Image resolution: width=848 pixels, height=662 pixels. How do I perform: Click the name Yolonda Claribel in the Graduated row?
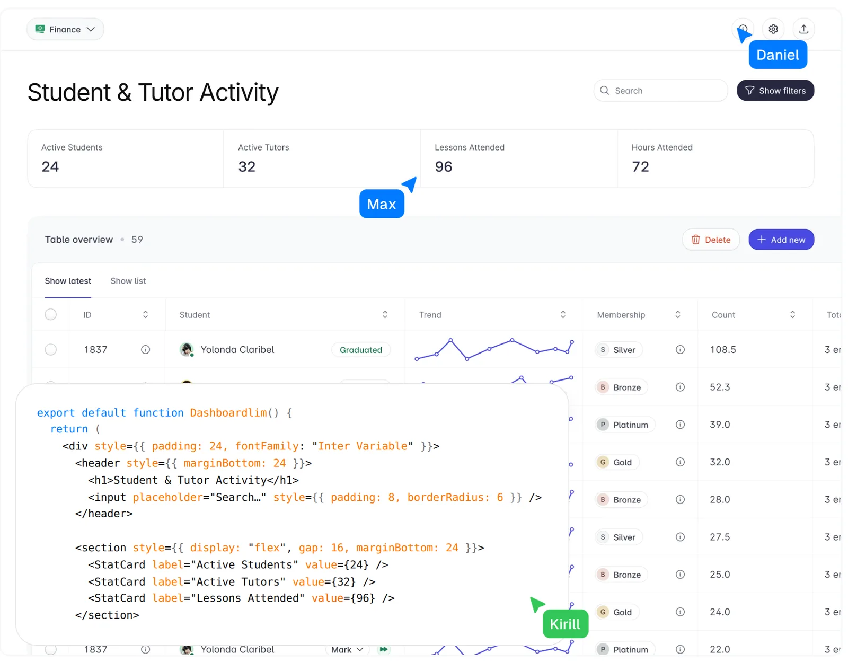point(237,350)
